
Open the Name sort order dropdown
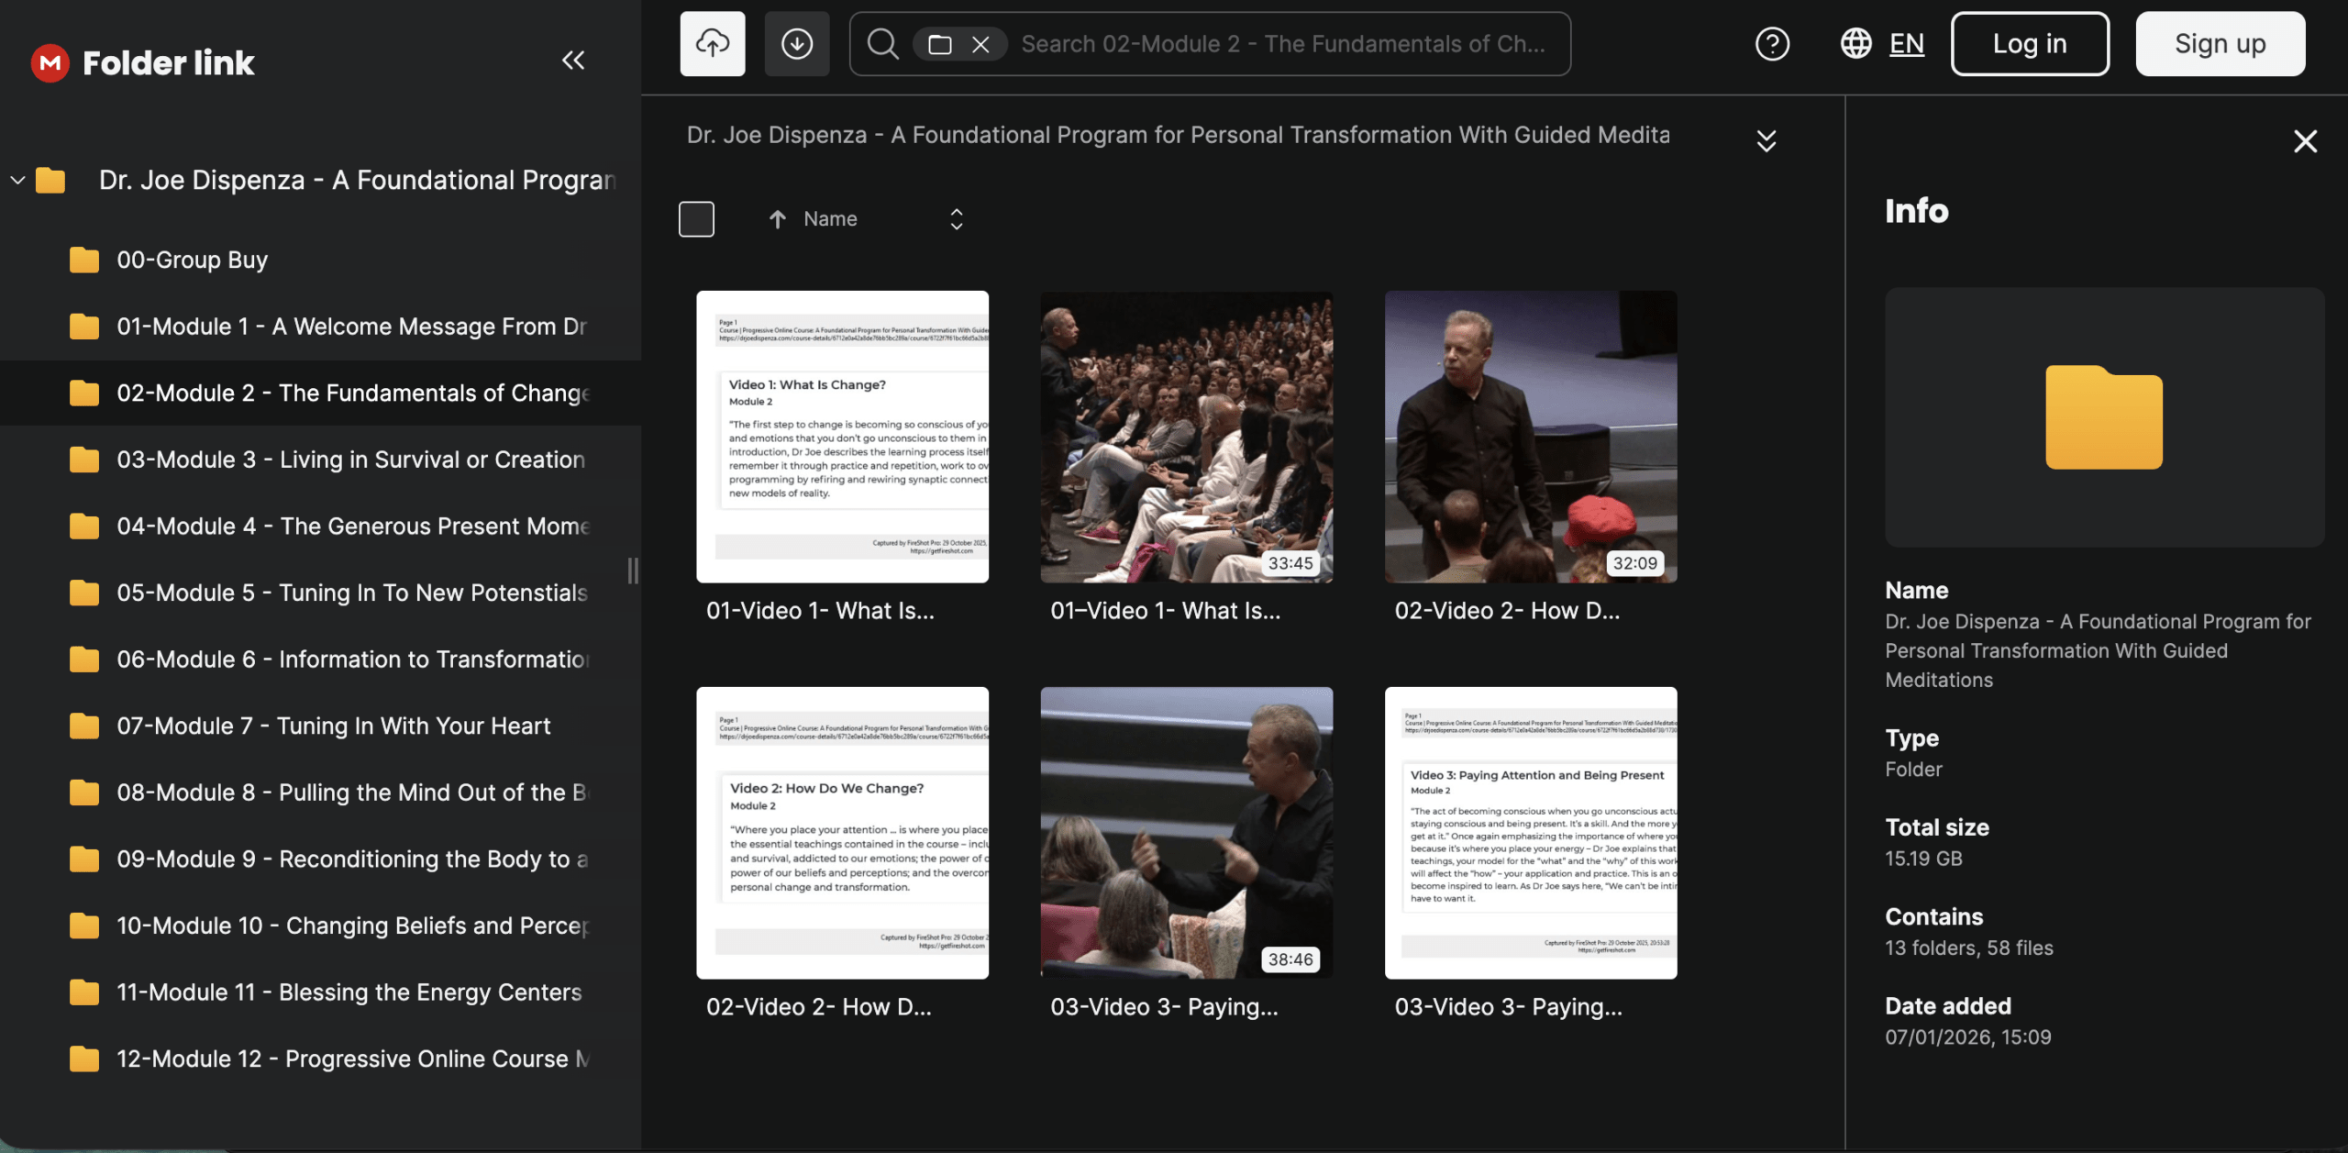[956, 218]
